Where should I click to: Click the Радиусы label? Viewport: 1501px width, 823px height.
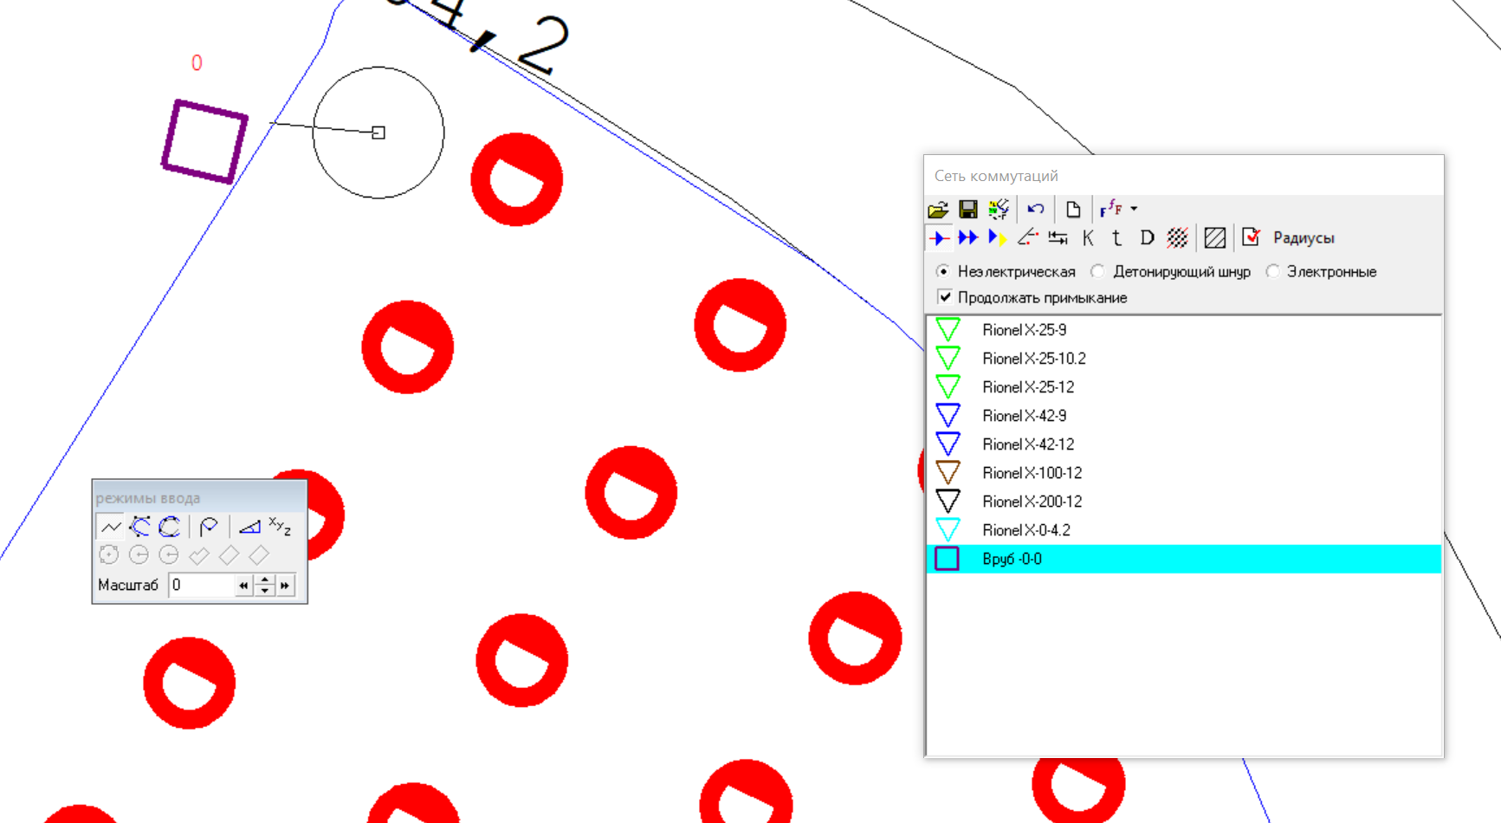1304,238
